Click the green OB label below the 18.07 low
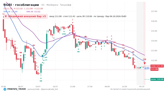Image resolution: width=164 pixels, height=92 pixels. (41, 81)
